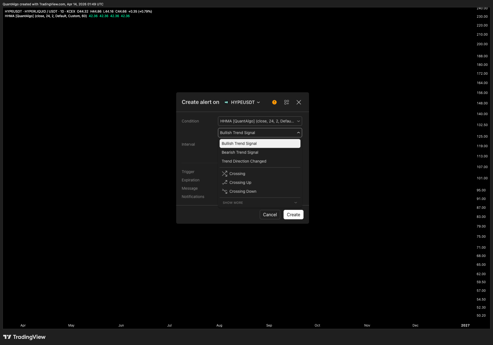Click the Message label
493x345 pixels.
tap(190, 188)
